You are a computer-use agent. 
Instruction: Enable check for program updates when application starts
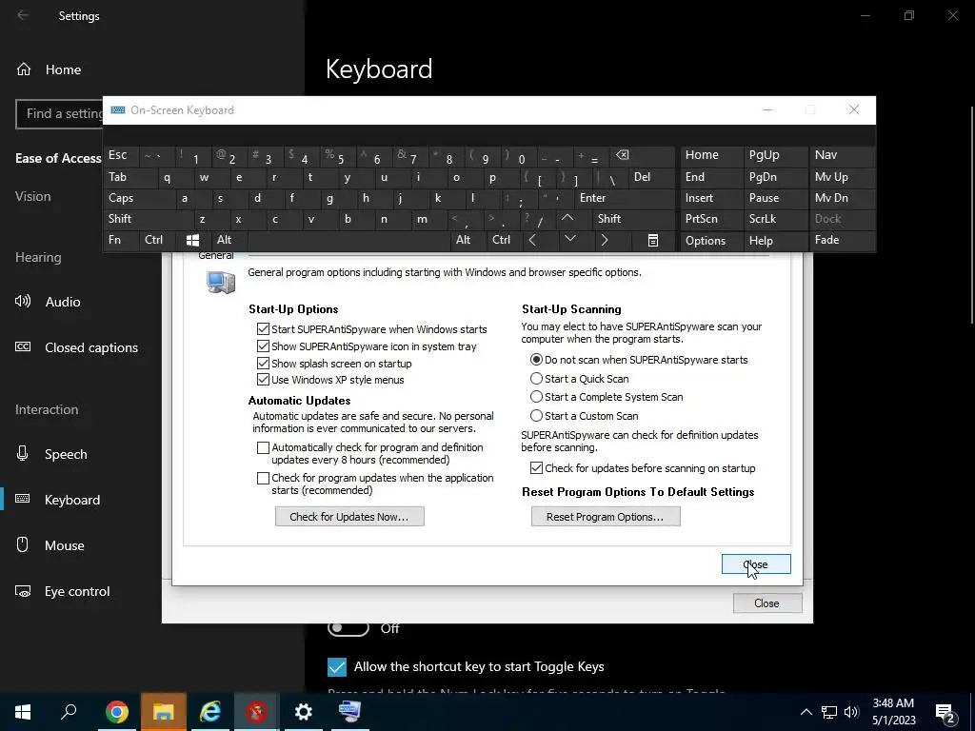coord(263,478)
